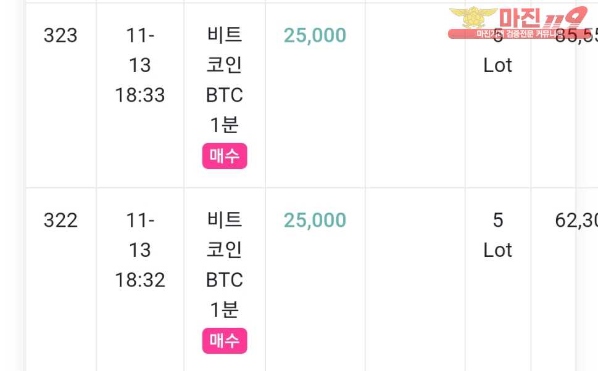Click the 5 Lot quantity in row 322
This screenshot has width=598, height=371.
click(x=497, y=235)
